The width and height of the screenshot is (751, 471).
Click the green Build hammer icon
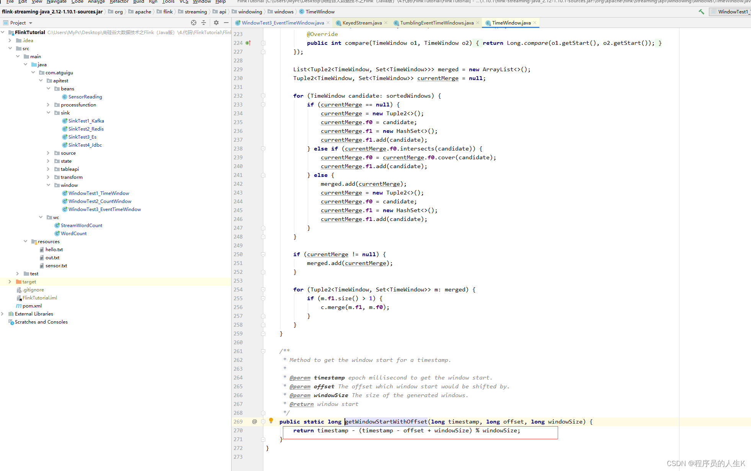pos(701,12)
